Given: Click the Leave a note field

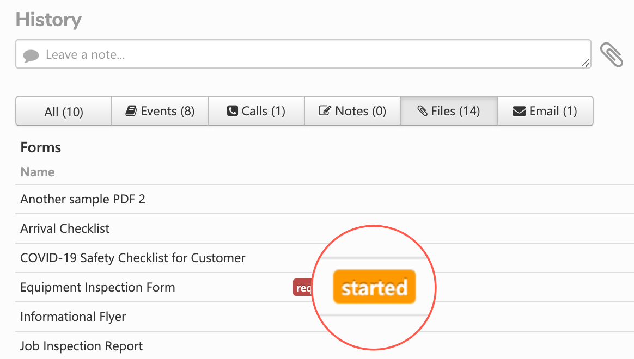Looking at the screenshot, I should 303,54.
